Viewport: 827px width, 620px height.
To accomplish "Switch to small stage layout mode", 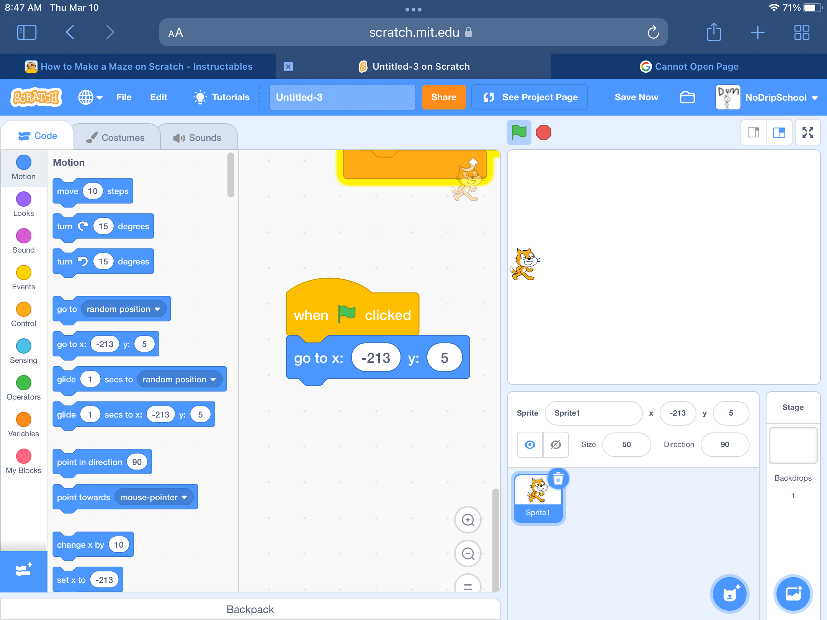I will coord(753,132).
